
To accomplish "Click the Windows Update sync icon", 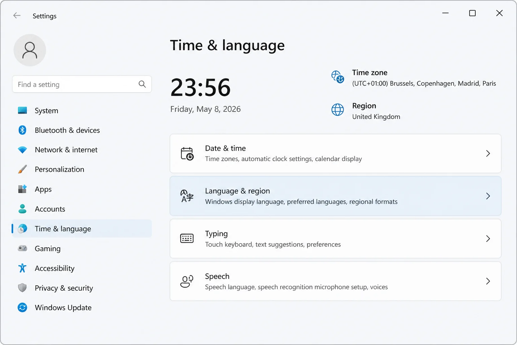I will click(23, 308).
